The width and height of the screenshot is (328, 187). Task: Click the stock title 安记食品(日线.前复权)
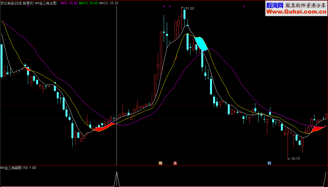point(17,3)
